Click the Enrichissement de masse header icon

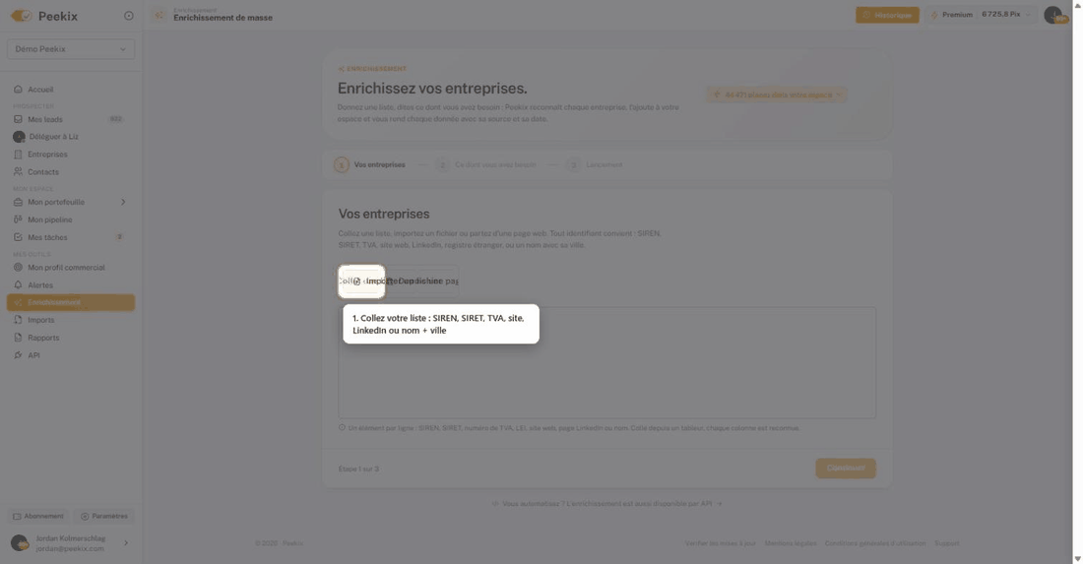pyautogui.click(x=159, y=15)
